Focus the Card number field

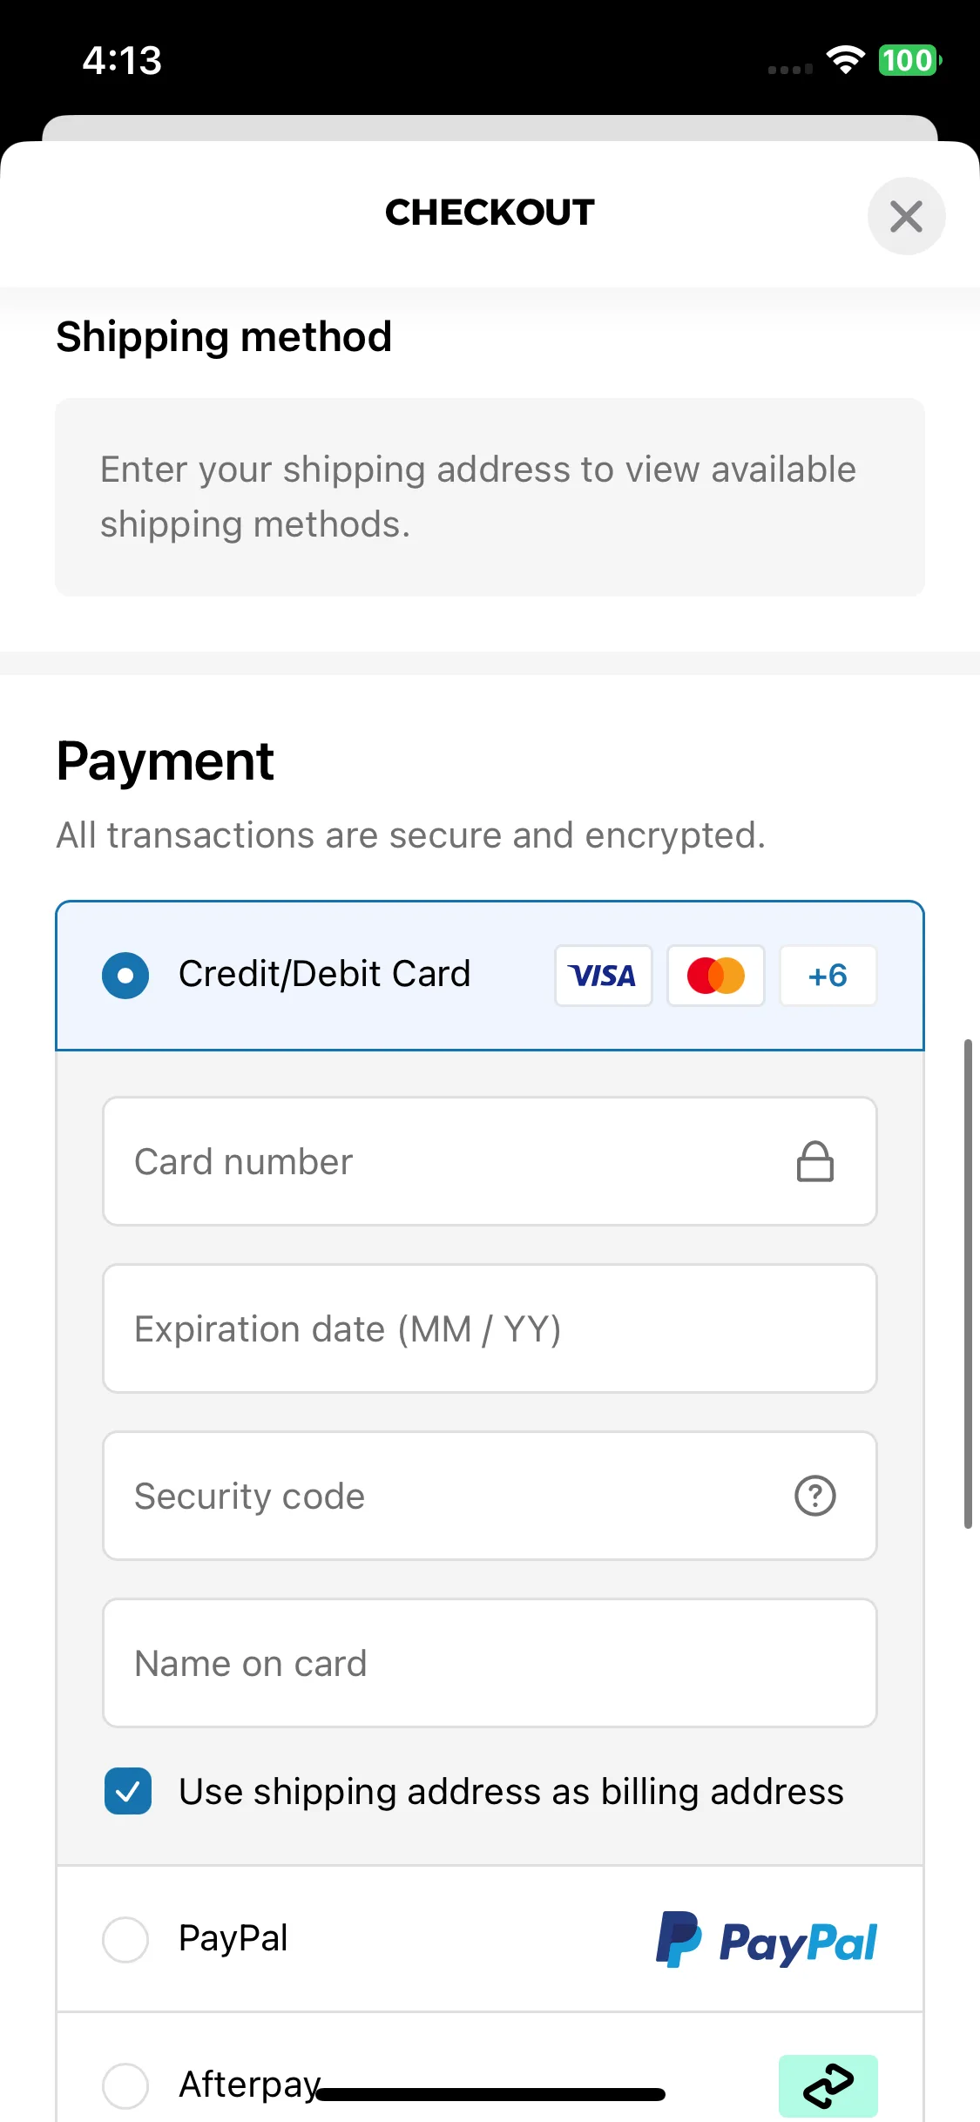pos(490,1161)
